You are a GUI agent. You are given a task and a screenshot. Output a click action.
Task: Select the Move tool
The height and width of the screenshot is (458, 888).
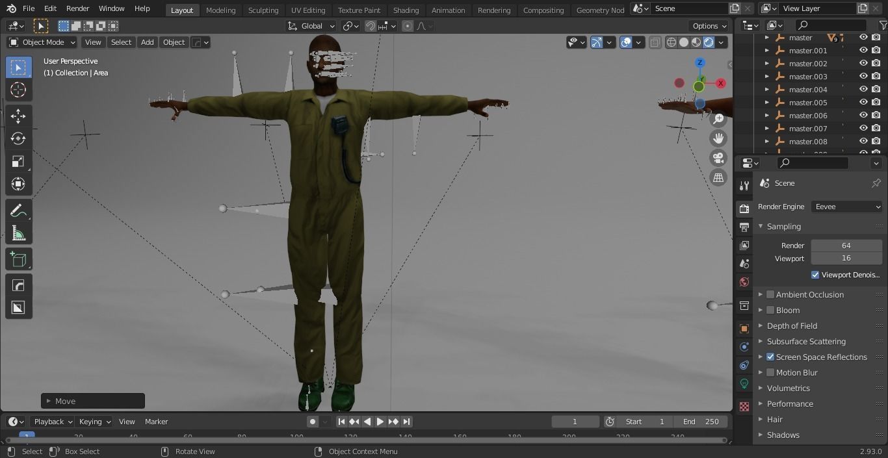[18, 116]
